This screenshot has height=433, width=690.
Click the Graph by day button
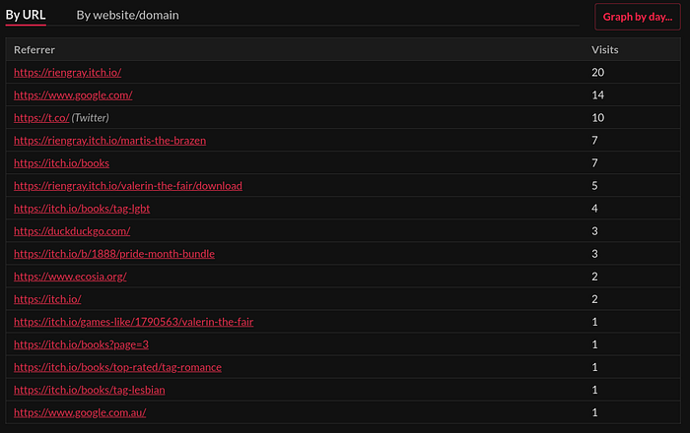point(637,17)
